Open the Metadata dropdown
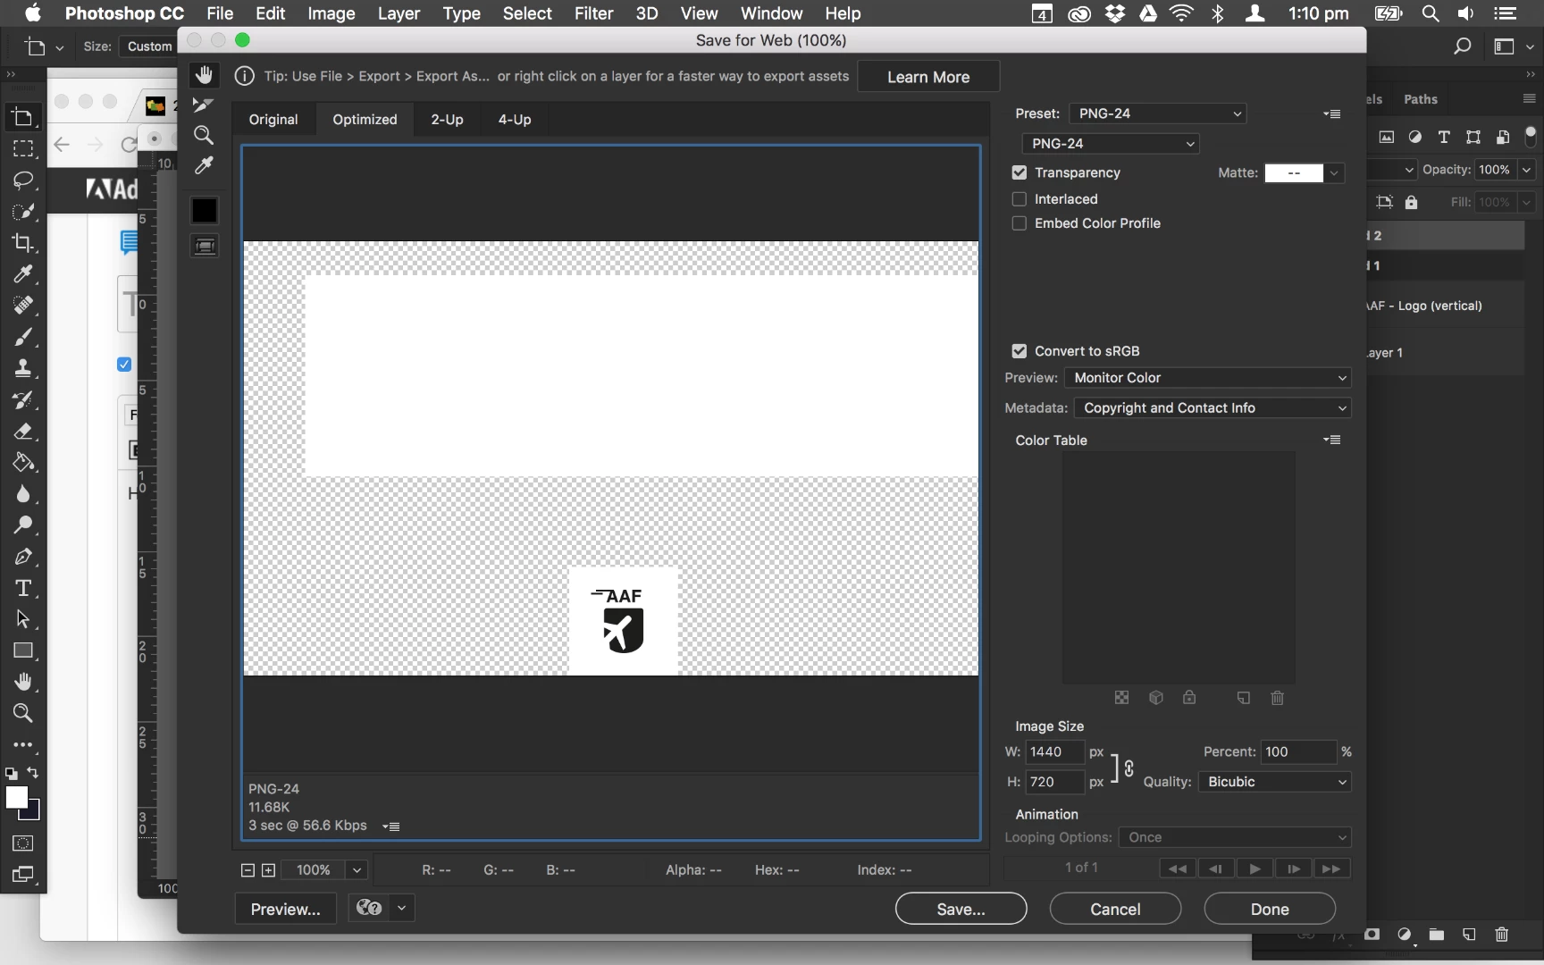 pyautogui.click(x=1213, y=407)
